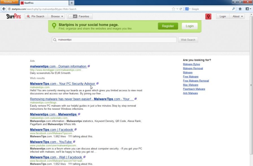Open search engine selector dropdown

188,9
